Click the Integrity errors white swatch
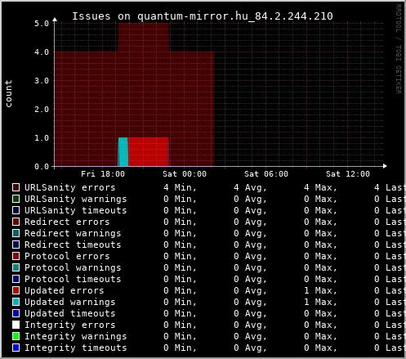The image size is (406, 359). click(x=16, y=325)
